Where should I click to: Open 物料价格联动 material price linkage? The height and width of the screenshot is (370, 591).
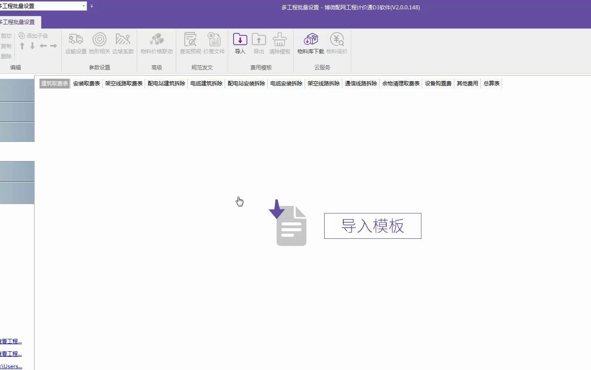[157, 43]
